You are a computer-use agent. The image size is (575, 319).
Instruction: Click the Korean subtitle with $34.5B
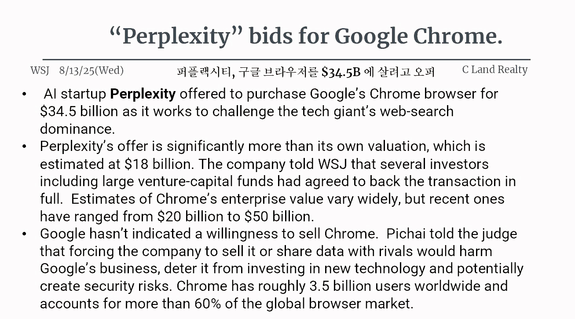click(306, 72)
